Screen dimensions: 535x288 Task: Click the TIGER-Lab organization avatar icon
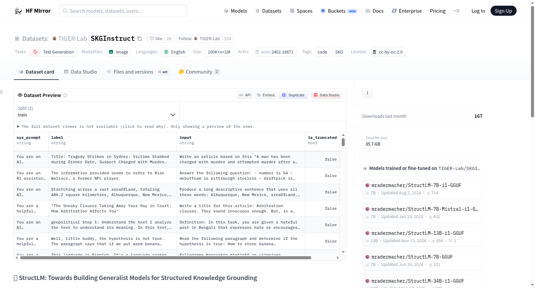(x=55, y=38)
